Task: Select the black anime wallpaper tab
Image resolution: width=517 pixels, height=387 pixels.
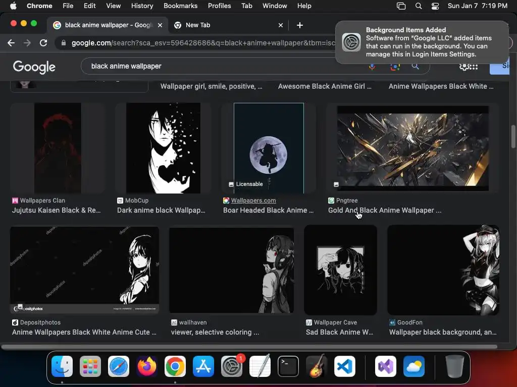Action: tap(107, 25)
